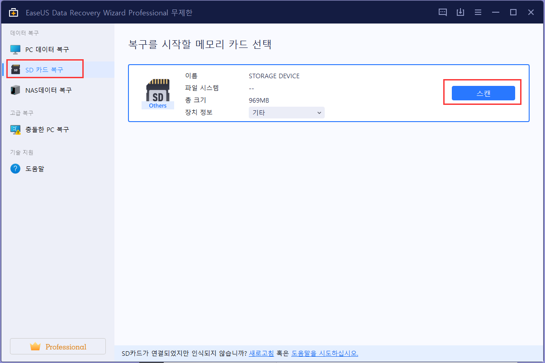545x363 pixels.
Task: Expand the 장치 정보 dropdown showing 기타
Action: [x=287, y=113]
